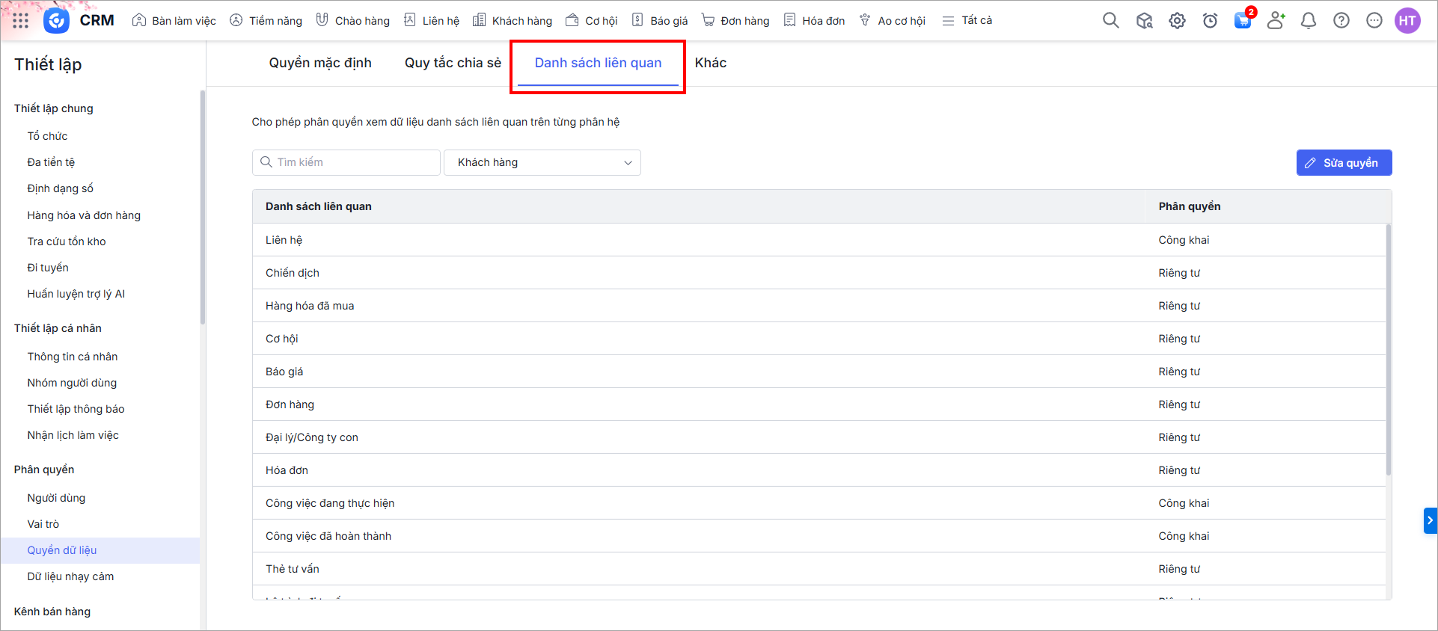Click the search magnifier icon in header
The height and width of the screenshot is (631, 1438).
point(1110,20)
